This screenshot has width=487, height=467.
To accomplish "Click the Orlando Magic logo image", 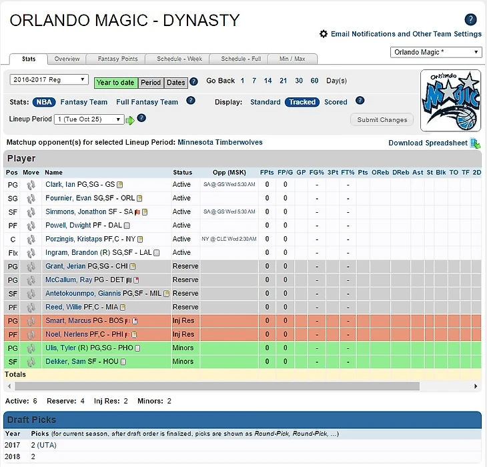I will point(450,101).
